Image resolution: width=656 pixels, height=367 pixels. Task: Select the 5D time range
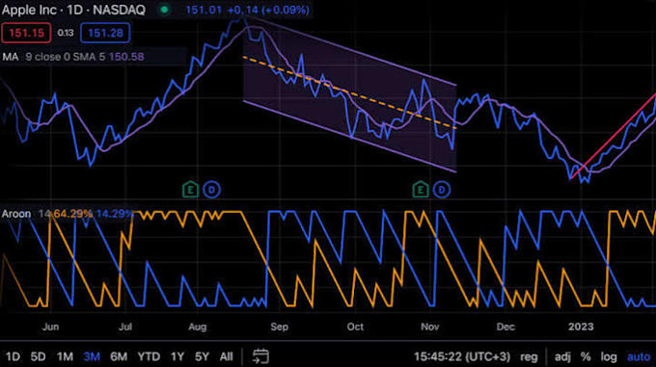pyautogui.click(x=38, y=356)
